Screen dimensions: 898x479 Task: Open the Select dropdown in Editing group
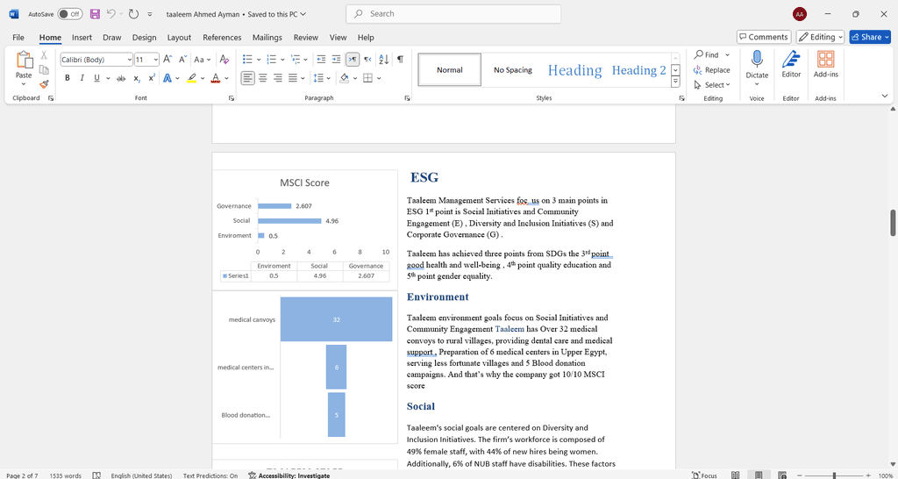click(x=712, y=85)
